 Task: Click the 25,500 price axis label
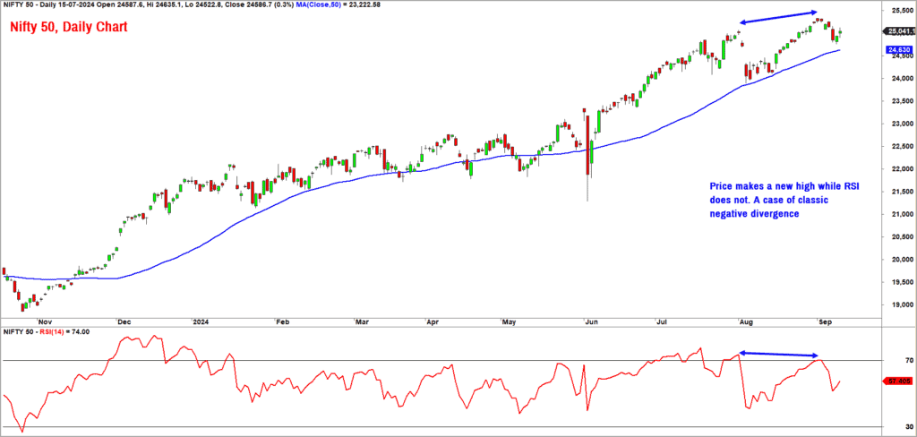(903, 11)
